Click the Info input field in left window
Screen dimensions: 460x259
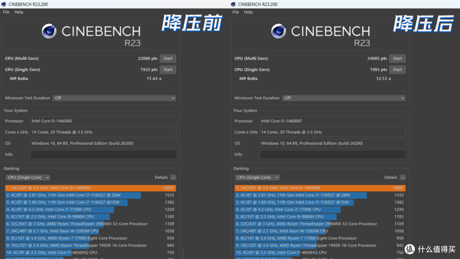click(103, 154)
